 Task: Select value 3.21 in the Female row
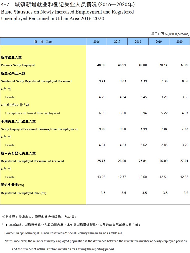coord(164,97)
